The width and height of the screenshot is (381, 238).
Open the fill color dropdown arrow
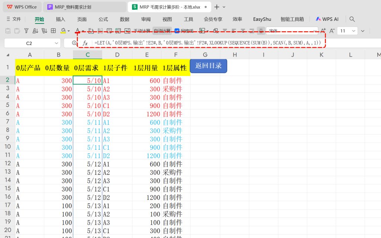coord(69,31)
